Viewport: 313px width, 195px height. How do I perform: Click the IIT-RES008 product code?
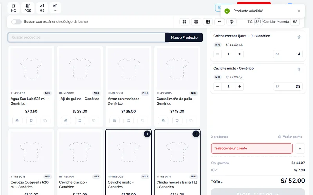click(x=115, y=93)
